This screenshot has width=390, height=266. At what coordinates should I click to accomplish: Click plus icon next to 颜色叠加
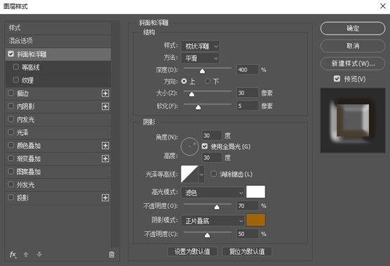(106, 146)
